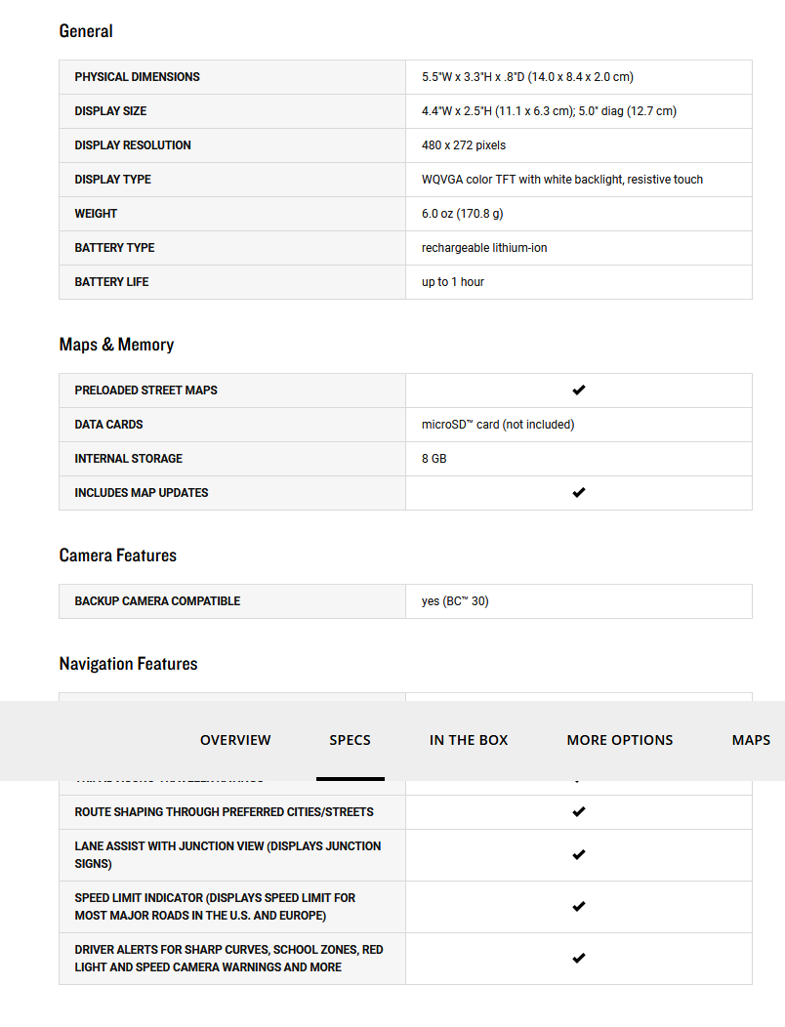785x1027 pixels.
Task: Click the Includes Map Updates checkmark icon
Action: (579, 493)
